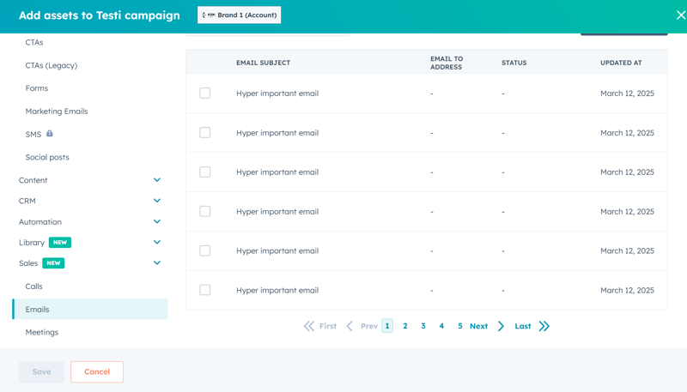Expand the Library section chevron

[157, 242]
